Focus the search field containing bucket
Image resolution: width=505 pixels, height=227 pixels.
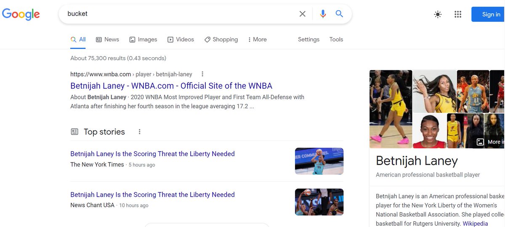(181, 14)
